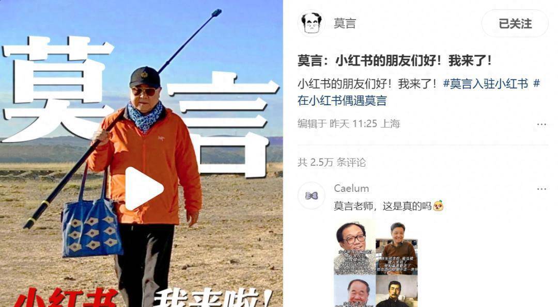Image resolution: width=558 pixels, height=307 pixels.
Task: Play the Mo Yan video
Action: pyautogui.click(x=144, y=189)
